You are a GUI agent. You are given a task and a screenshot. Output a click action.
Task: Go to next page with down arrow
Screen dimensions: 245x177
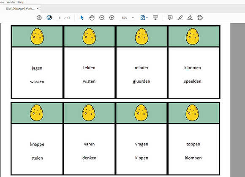point(49,18)
